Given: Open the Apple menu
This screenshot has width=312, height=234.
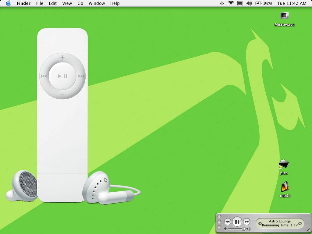Looking at the screenshot, I should click(x=8, y=3).
